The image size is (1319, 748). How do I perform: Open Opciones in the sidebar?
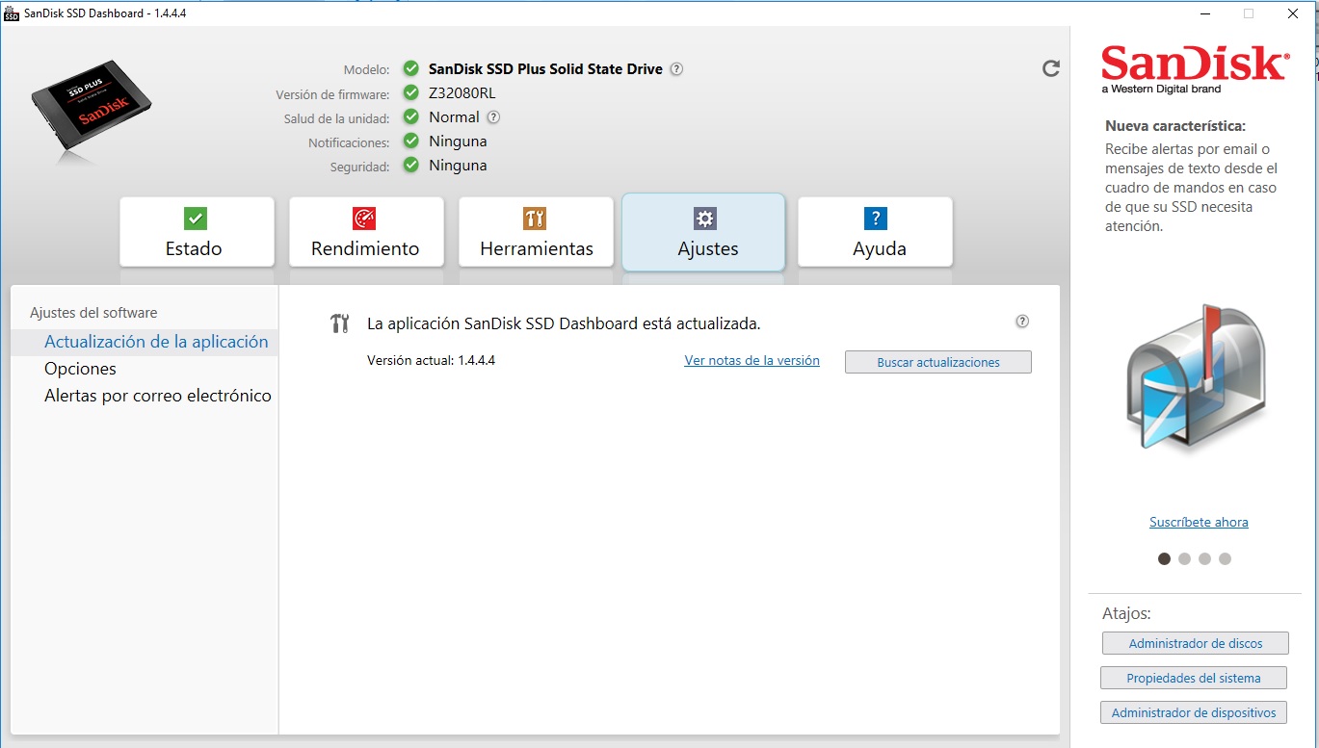[80, 369]
